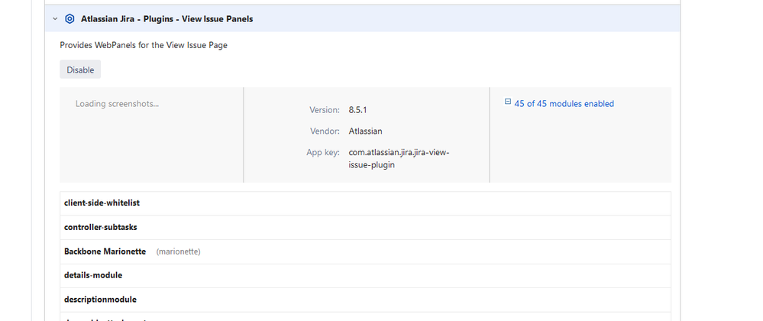Click the (marionette) module key text
The width and height of the screenshot is (763, 321).
coord(179,251)
